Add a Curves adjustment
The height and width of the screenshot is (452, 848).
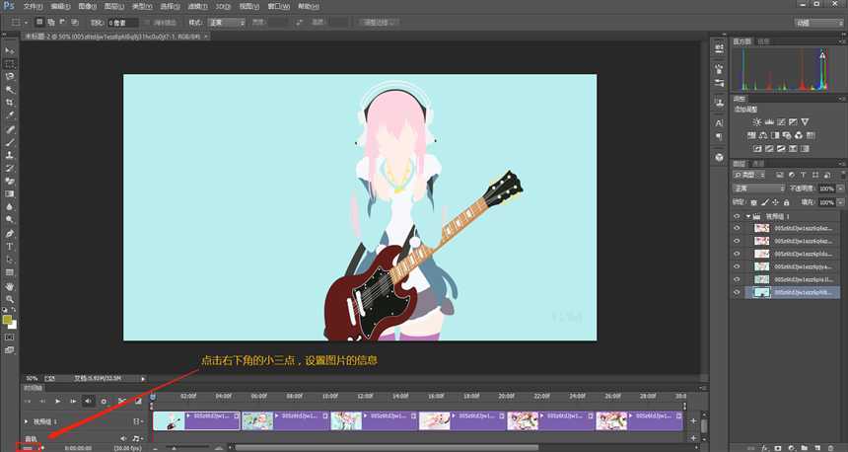[x=781, y=121]
